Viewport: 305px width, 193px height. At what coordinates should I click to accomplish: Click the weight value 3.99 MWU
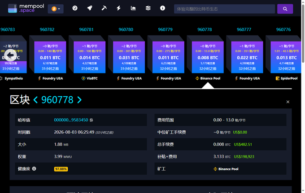[x=63, y=156]
